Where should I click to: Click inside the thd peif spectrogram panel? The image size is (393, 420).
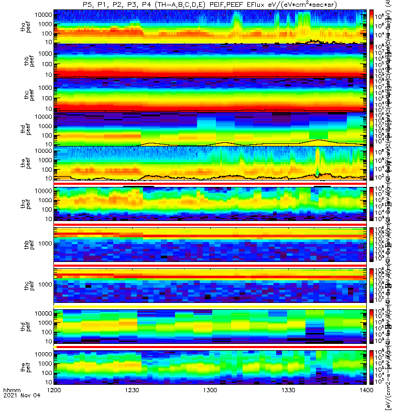pyautogui.click(x=210, y=326)
